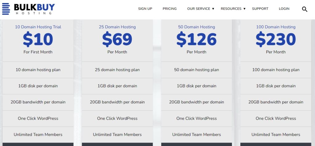This screenshot has height=146, width=315.
Task: Click the $230 monthly price
Action: (276, 39)
